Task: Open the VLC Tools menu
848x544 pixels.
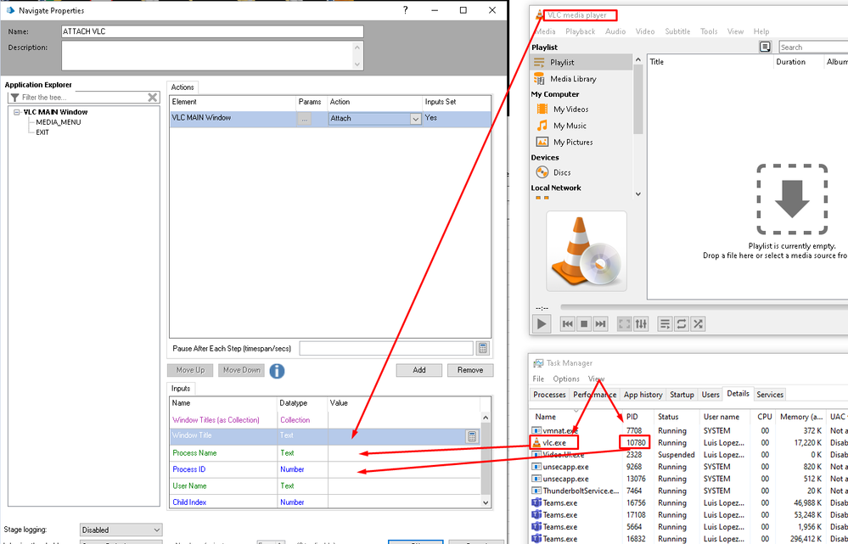Action: tap(709, 31)
